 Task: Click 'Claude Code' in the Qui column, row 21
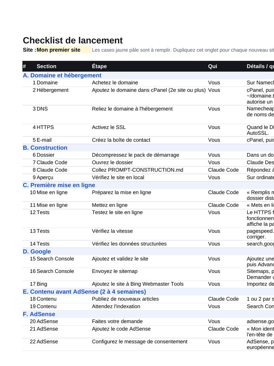223,329
